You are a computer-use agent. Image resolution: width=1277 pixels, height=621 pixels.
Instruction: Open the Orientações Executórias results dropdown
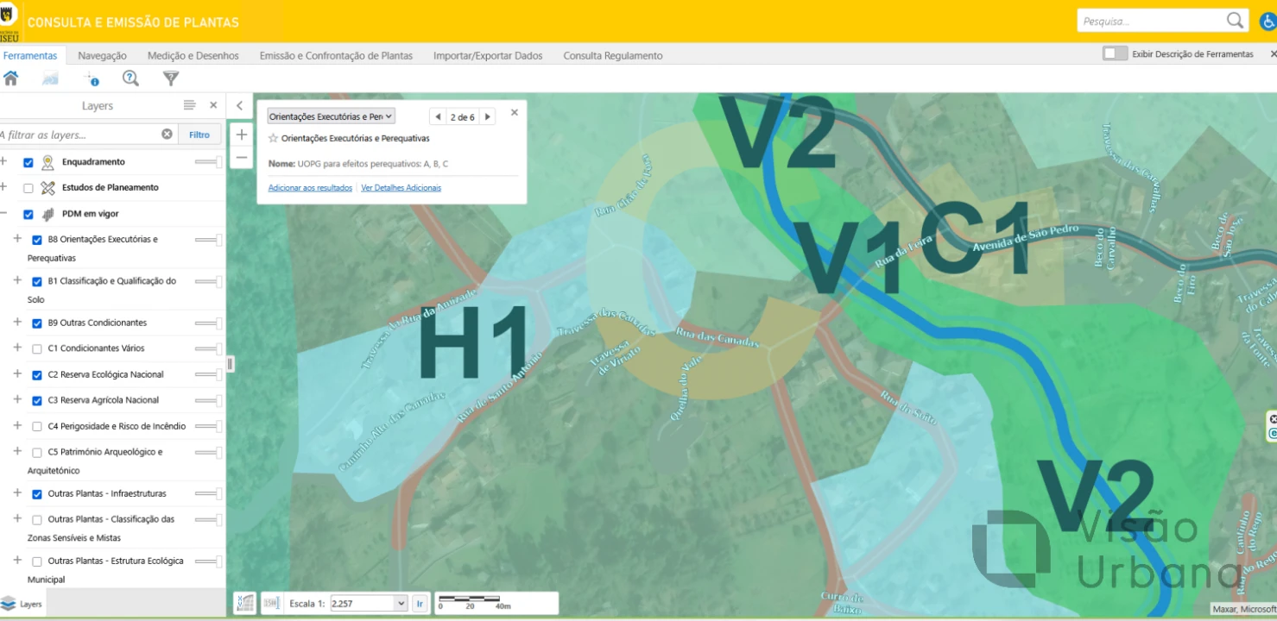click(331, 116)
